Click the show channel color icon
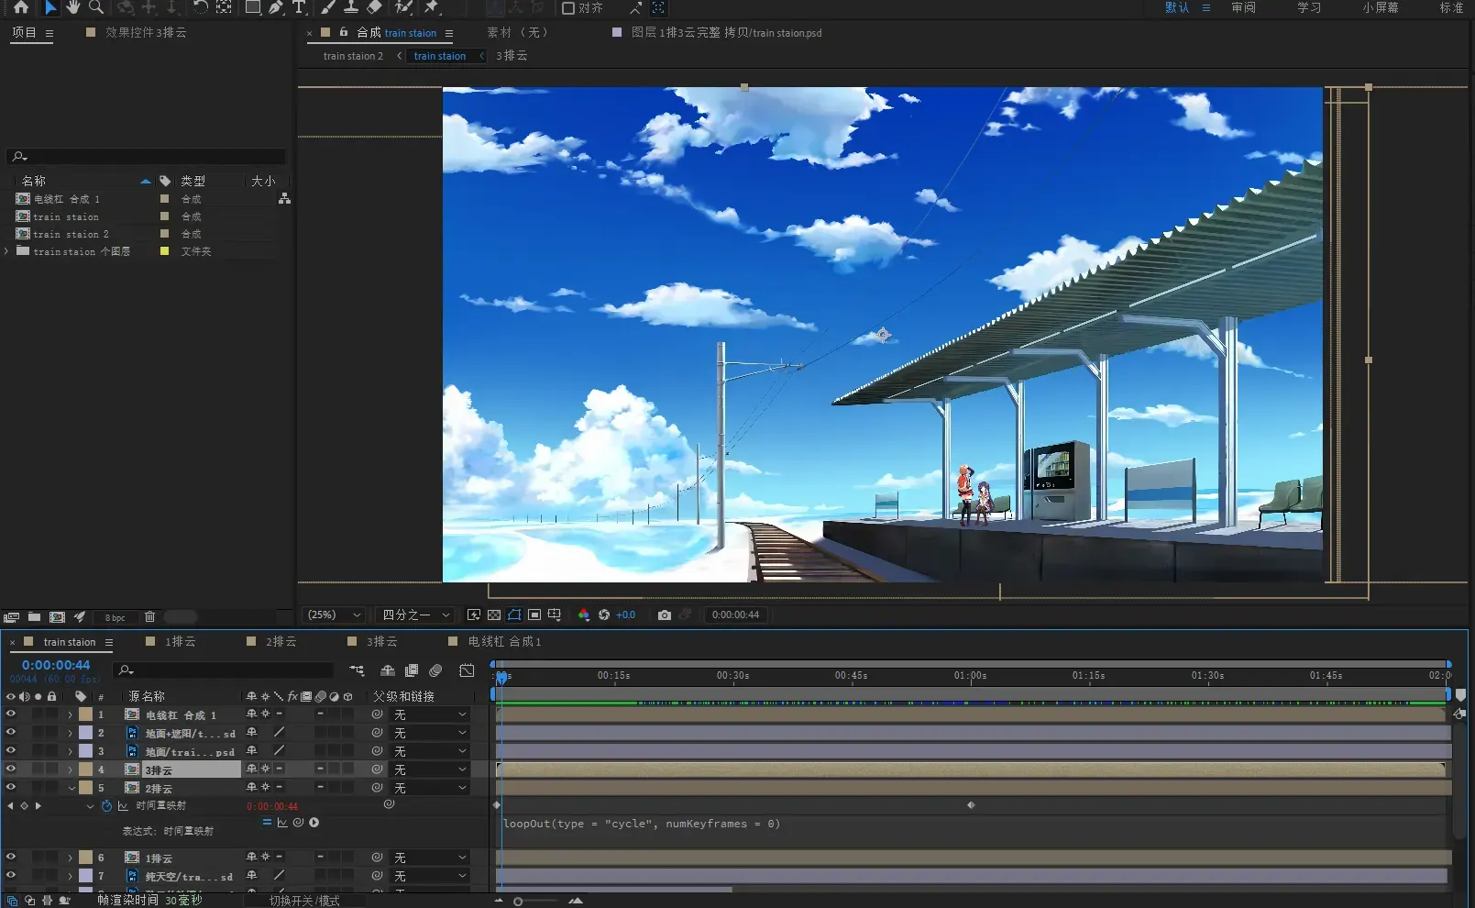 coord(584,615)
